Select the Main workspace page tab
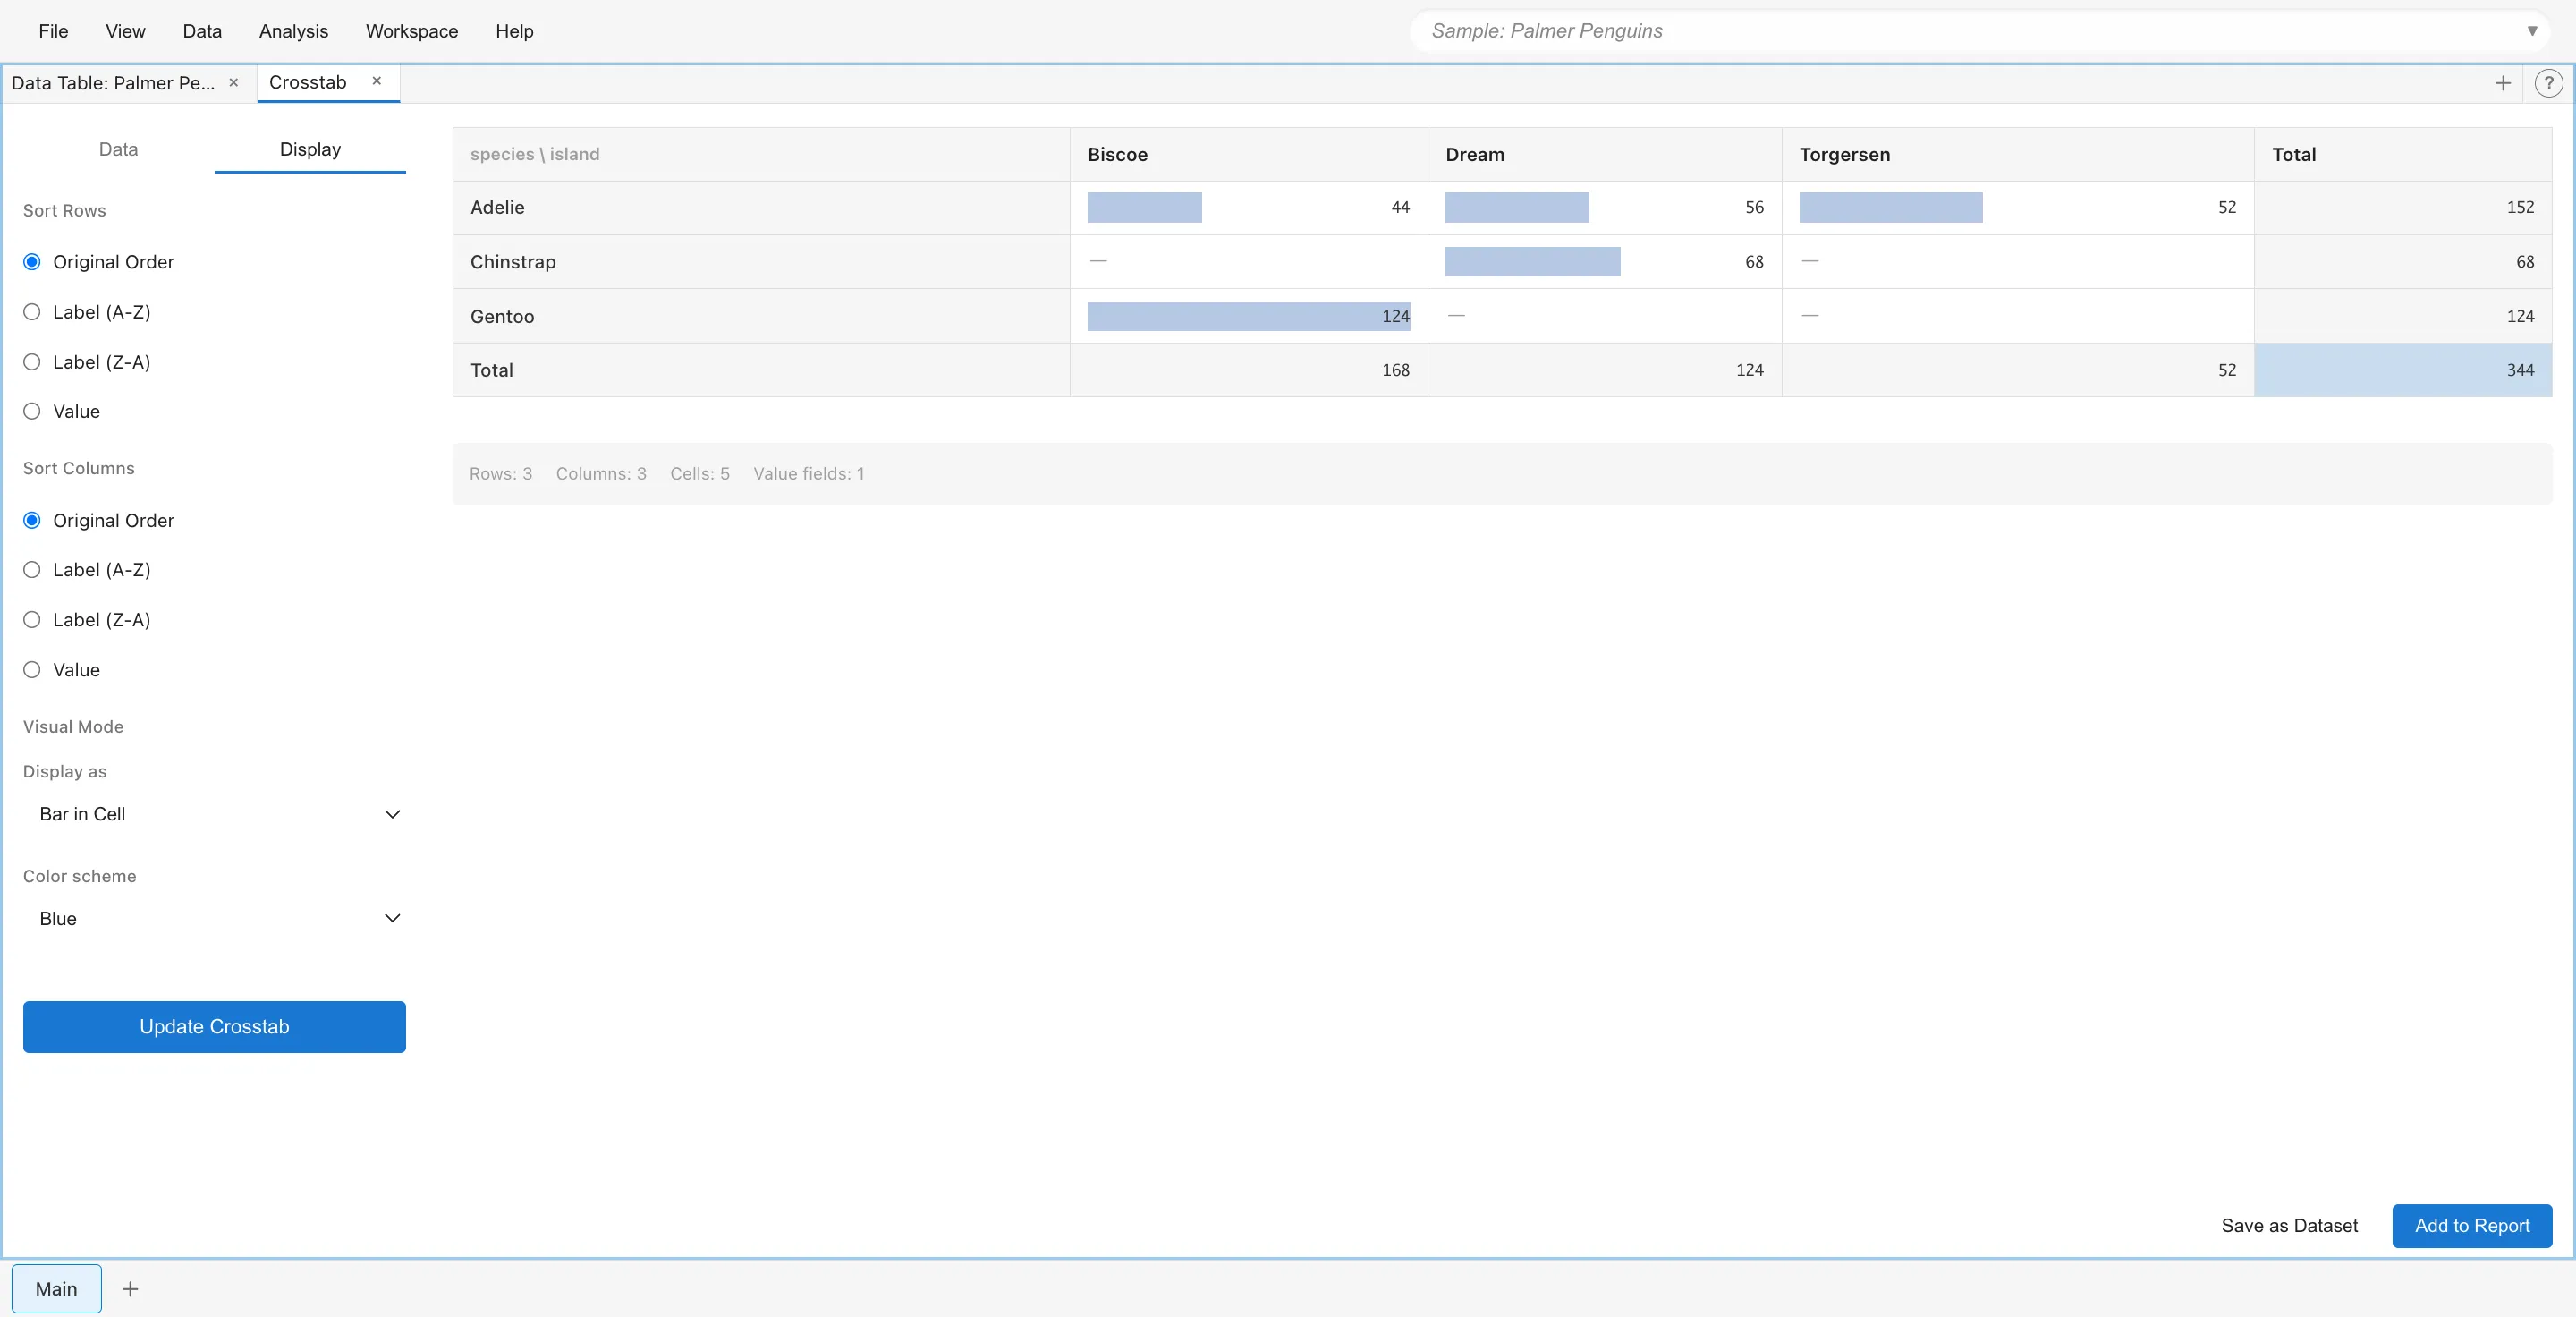This screenshot has height=1317, width=2576. click(x=56, y=1289)
